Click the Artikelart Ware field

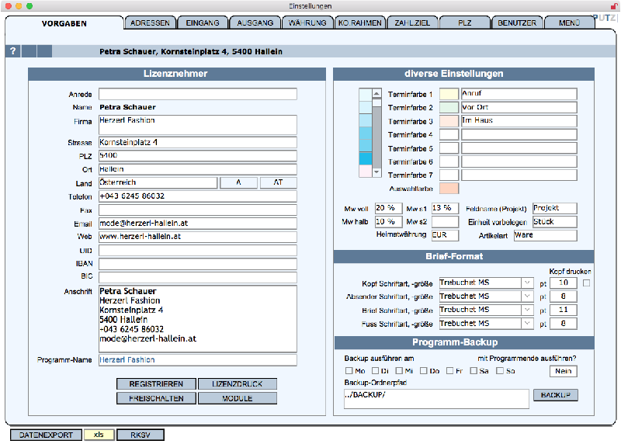(546, 235)
